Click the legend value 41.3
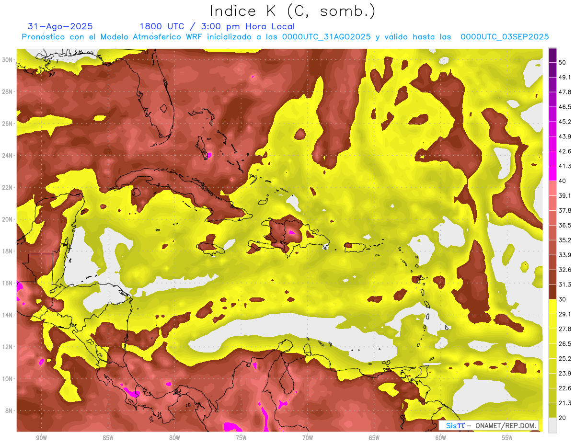This screenshot has width=575, height=444. pos(564,166)
